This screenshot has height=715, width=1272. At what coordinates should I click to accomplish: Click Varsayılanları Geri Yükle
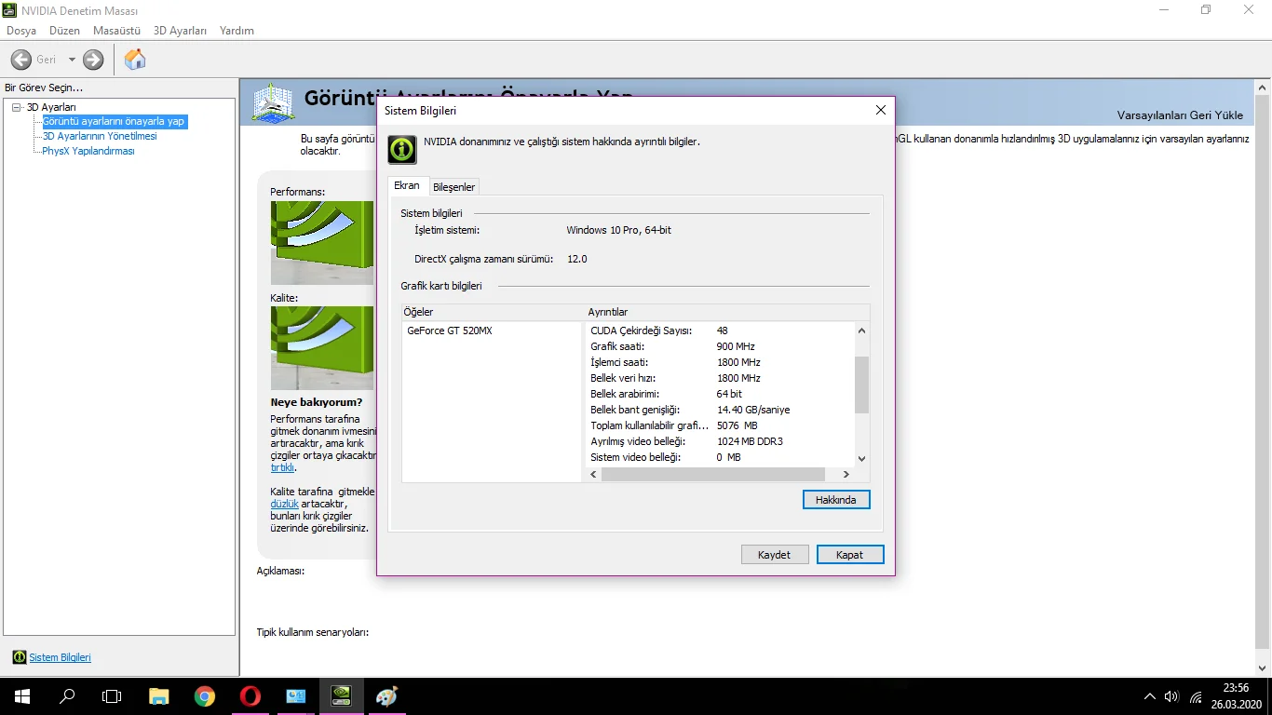point(1180,115)
